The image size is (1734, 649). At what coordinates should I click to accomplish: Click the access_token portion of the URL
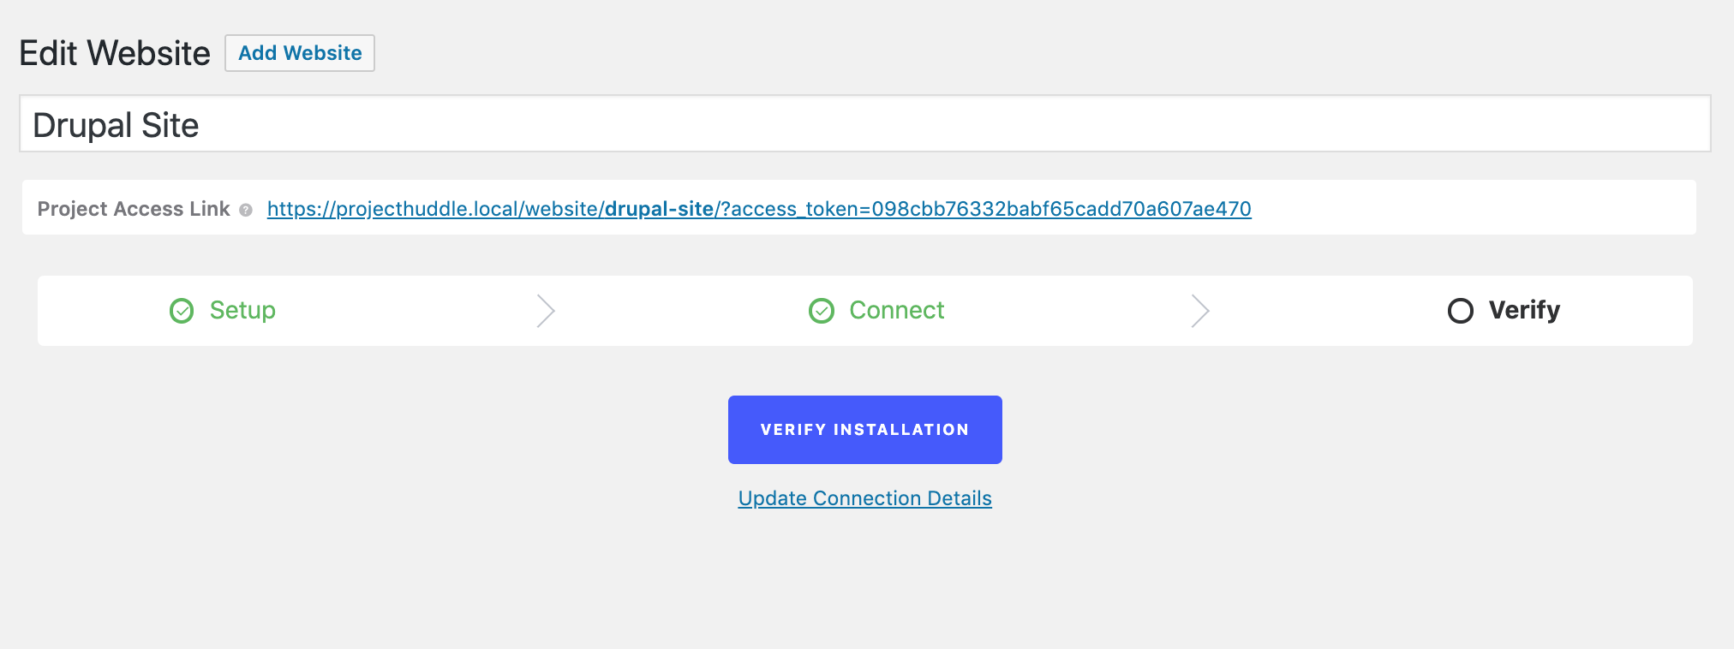pyautogui.click(x=985, y=209)
